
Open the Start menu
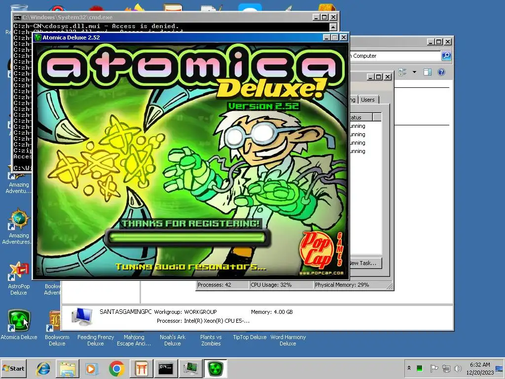(x=13, y=368)
